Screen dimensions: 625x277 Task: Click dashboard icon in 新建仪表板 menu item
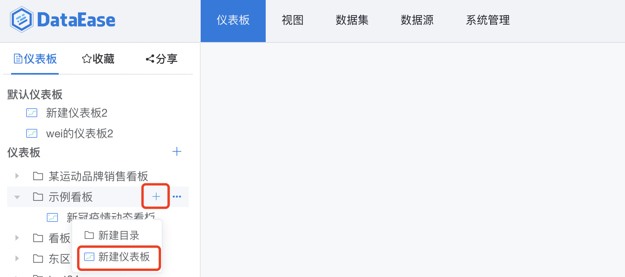(x=89, y=257)
